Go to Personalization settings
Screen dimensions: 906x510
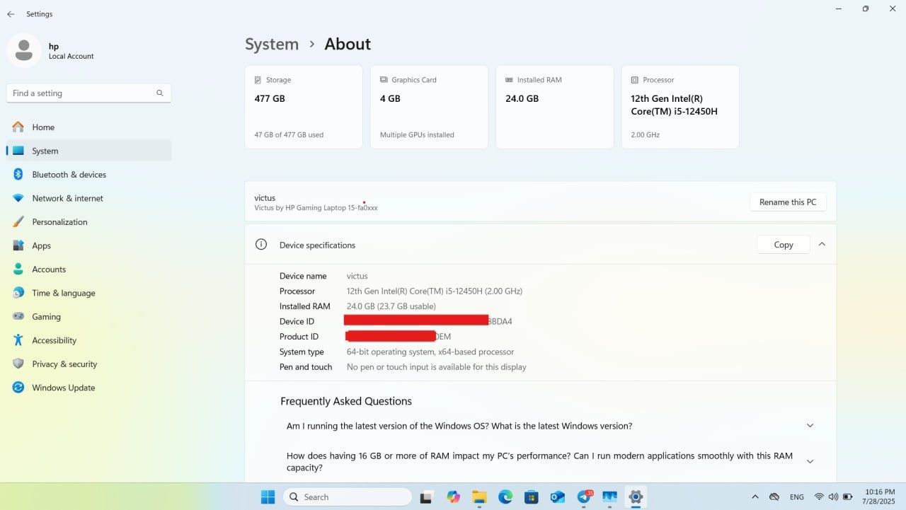[x=88, y=222]
